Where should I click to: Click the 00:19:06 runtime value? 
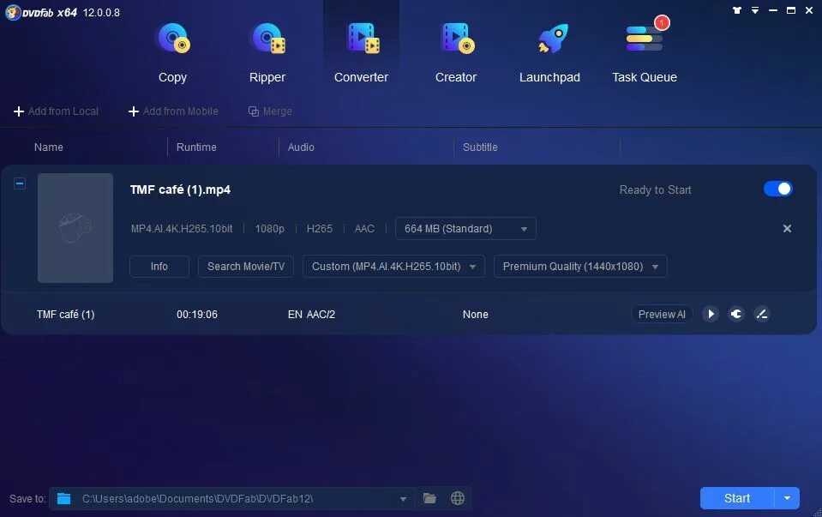[x=197, y=315]
